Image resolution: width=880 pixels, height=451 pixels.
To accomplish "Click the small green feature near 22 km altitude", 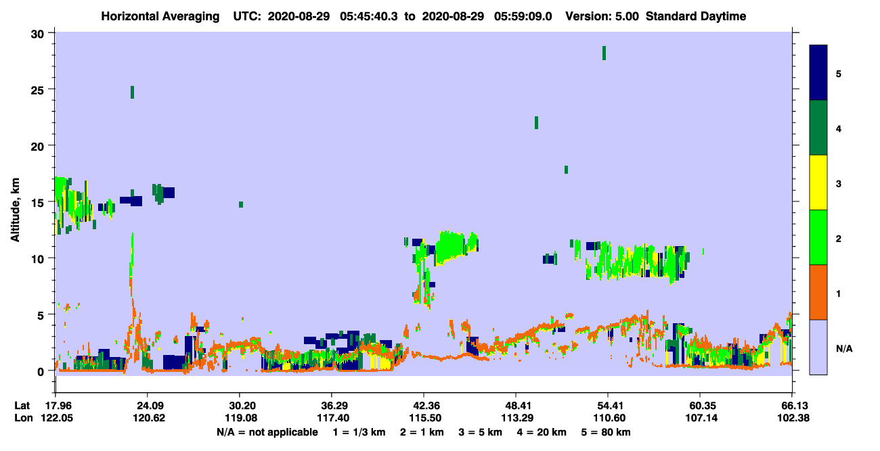I will click(x=536, y=122).
